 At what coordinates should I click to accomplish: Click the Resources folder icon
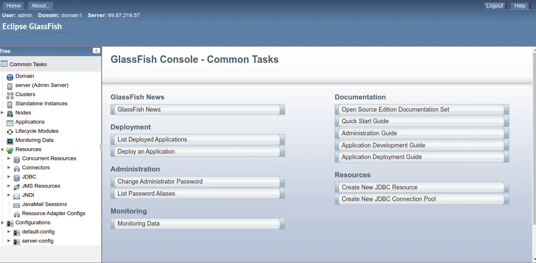point(10,150)
